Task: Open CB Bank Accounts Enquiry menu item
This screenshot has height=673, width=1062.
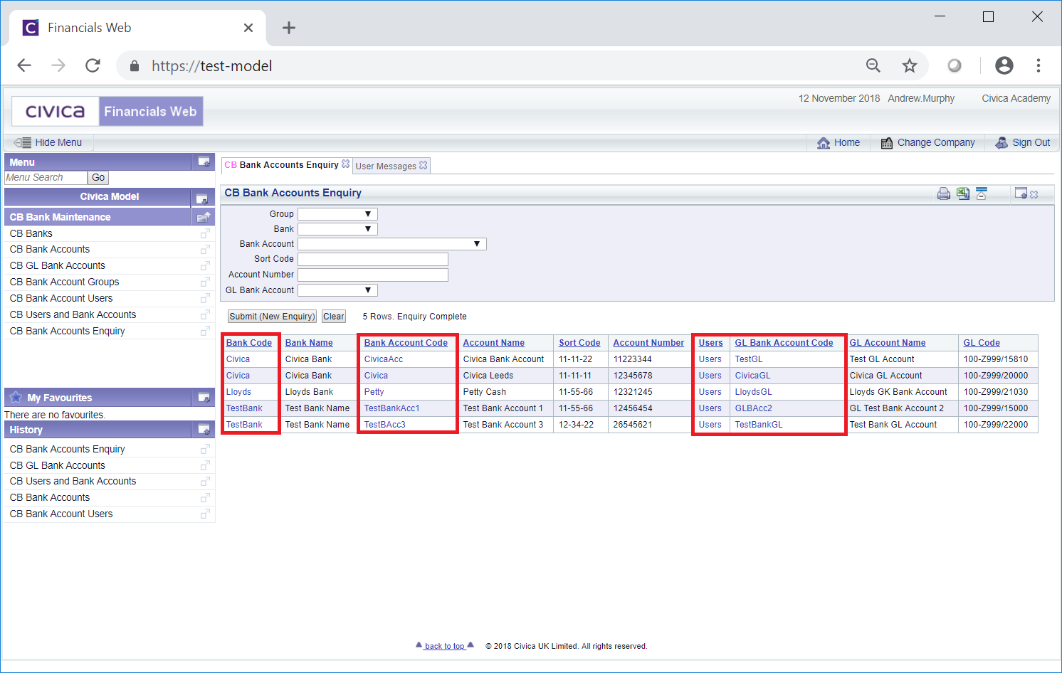Action: coord(68,331)
